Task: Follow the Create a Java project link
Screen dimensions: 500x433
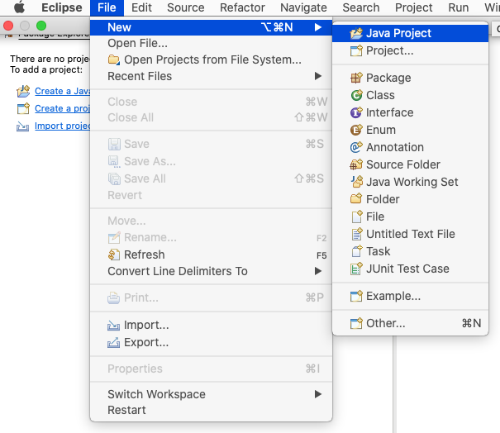Action: (x=63, y=91)
